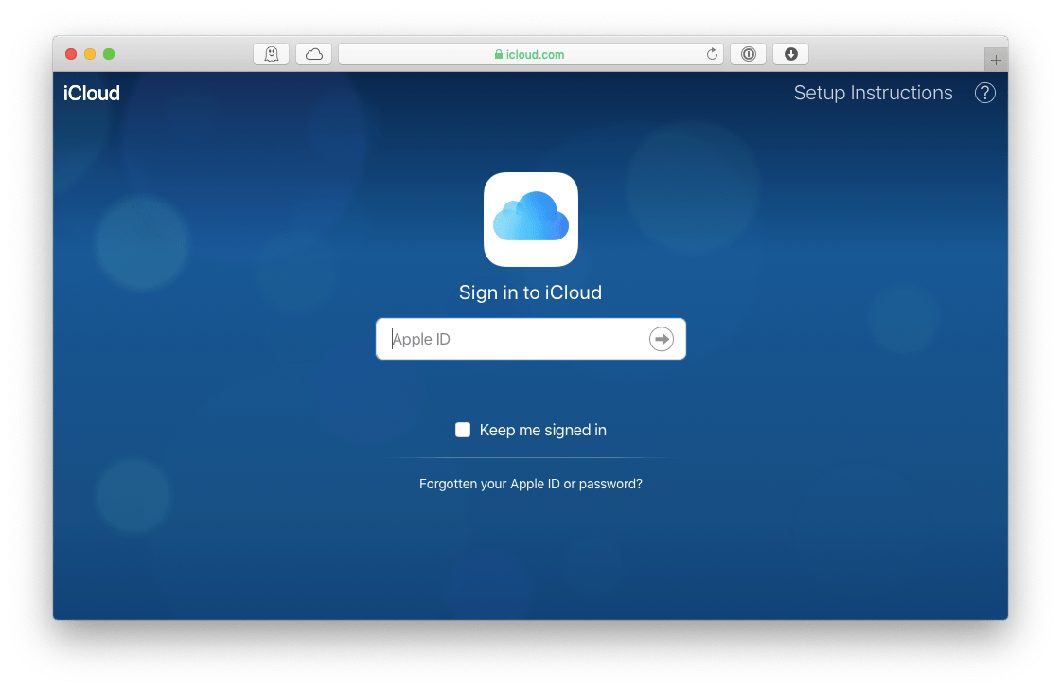The height and width of the screenshot is (690, 1061).
Task: Click the Sign in to iCloud heading
Action: (530, 292)
